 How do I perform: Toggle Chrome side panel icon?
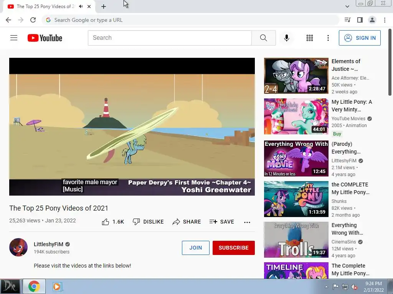pyautogui.click(x=360, y=20)
